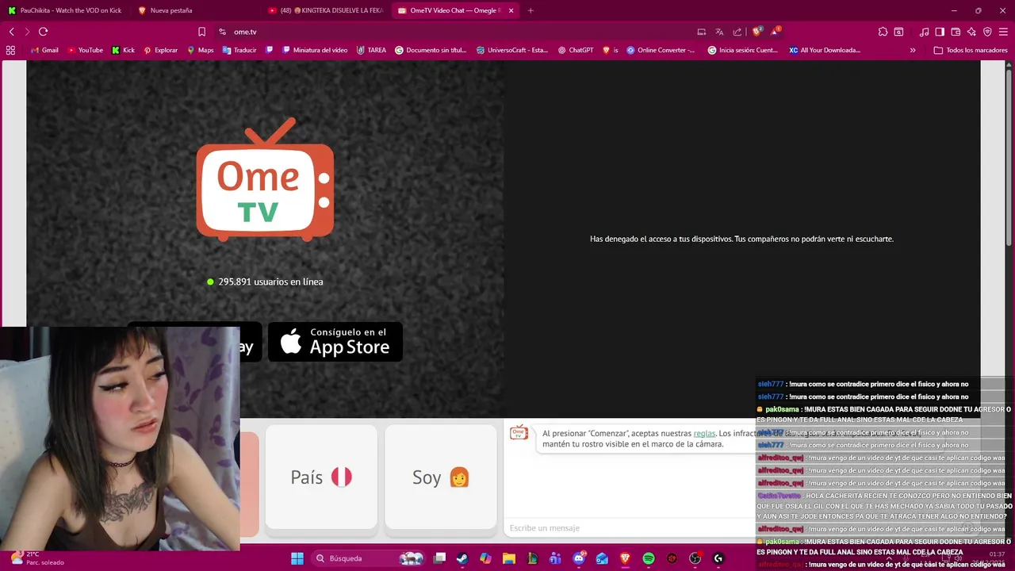Open the bookmarks apps grid icon
The width and height of the screenshot is (1015, 571).
(10, 50)
